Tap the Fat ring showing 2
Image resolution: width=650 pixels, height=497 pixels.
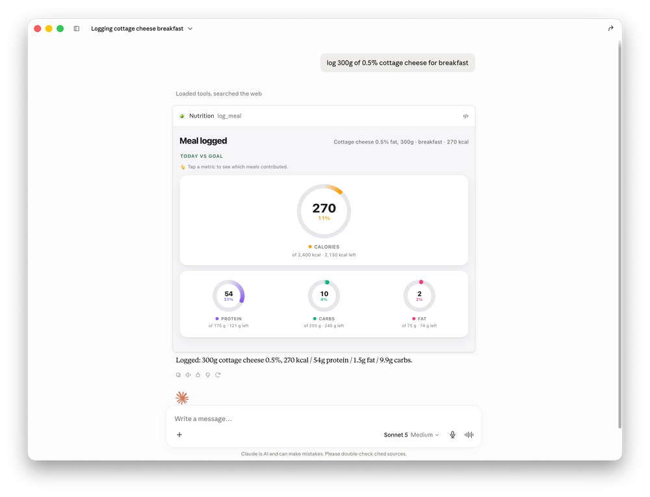(419, 296)
